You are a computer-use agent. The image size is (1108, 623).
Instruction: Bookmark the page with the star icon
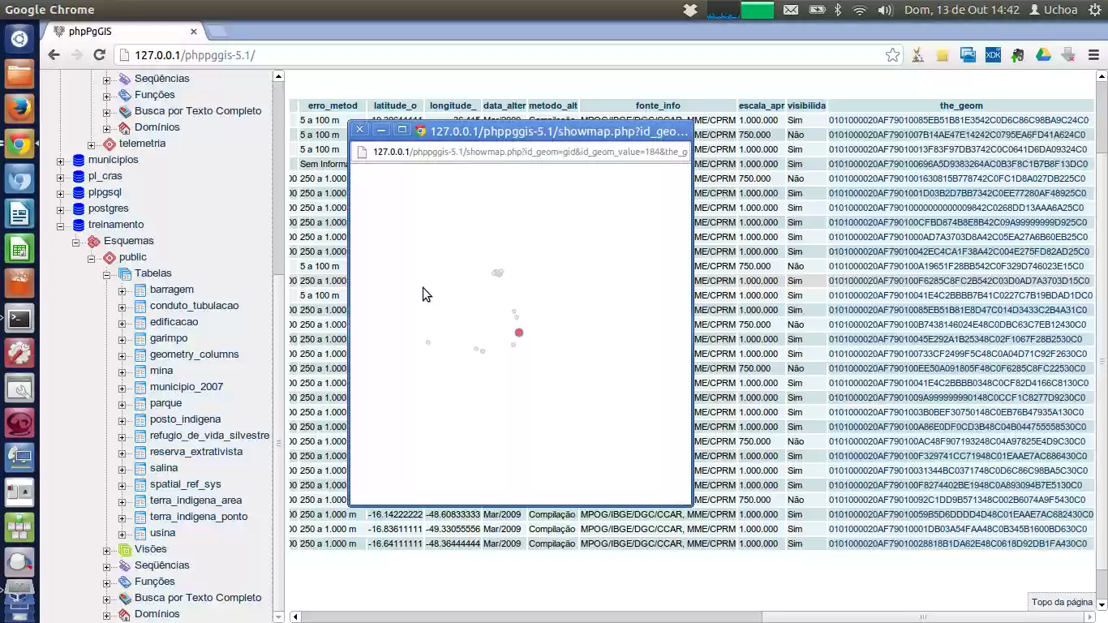pos(892,54)
